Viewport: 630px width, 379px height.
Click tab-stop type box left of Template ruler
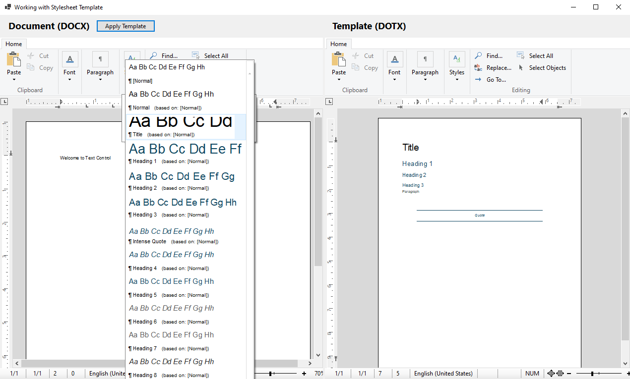(x=329, y=102)
